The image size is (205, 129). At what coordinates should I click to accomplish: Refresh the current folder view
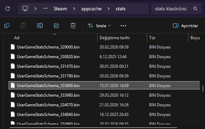coord(8,9)
